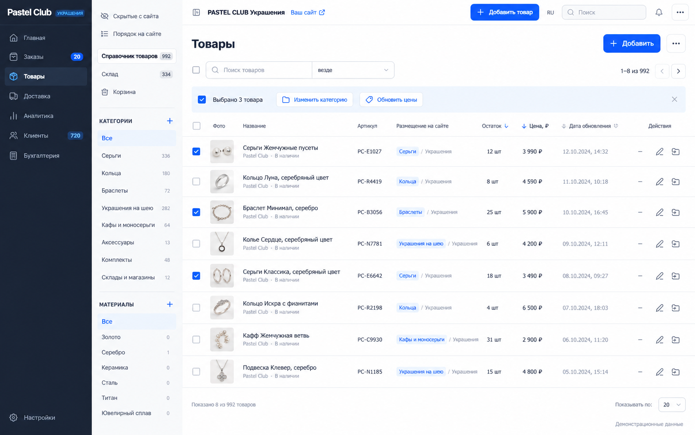Viewport: 695px width, 435px height.
Task: Filter by Серьги category
Action: [x=136, y=156]
